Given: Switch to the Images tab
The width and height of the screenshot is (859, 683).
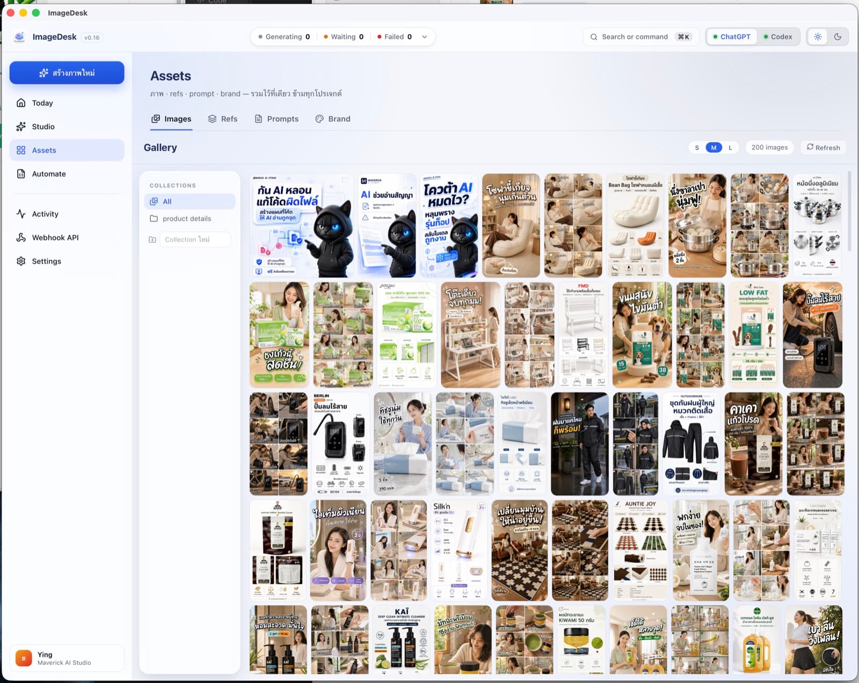Looking at the screenshot, I should click(x=171, y=119).
